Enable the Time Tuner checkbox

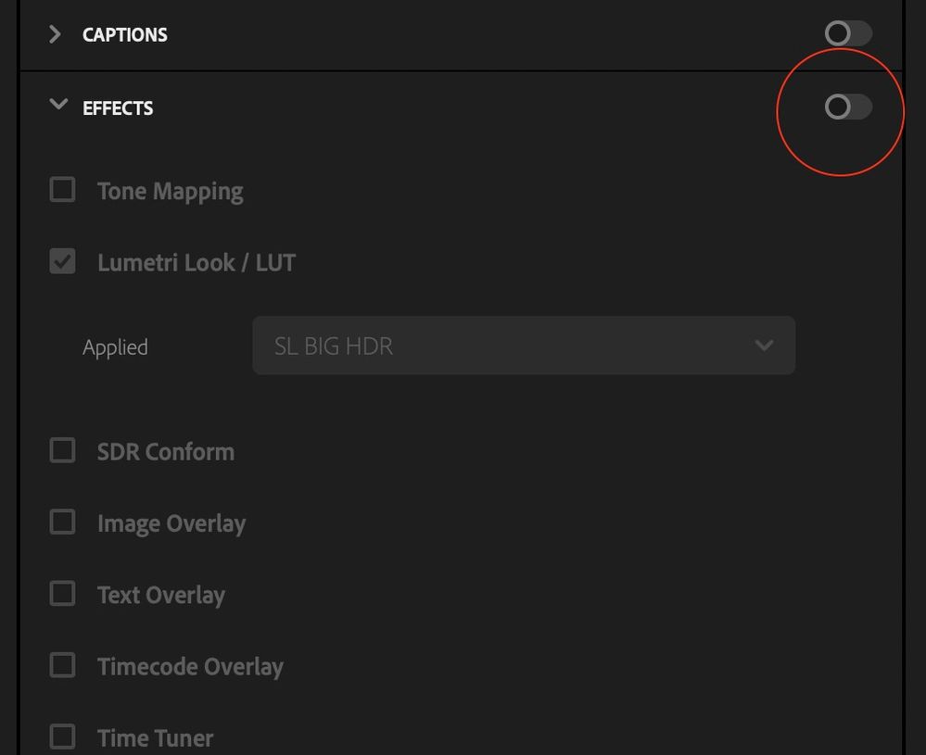pos(62,736)
